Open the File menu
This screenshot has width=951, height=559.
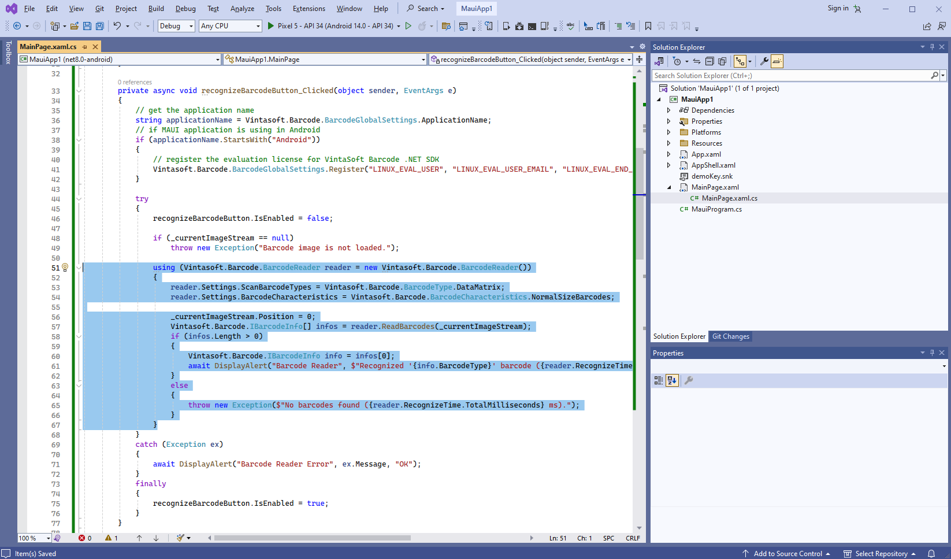29,9
